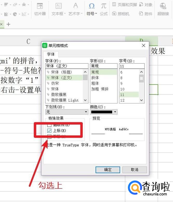Click the 符号 (Symbol) omega icon
Viewport: 173px width, 202px height.
[92, 6]
